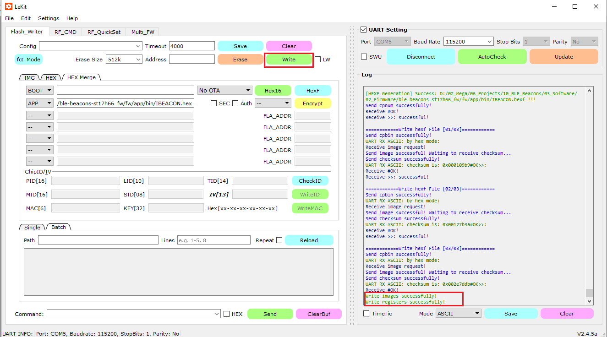Viewport: 607px width, 337px height.
Task: Click the Hex16 button
Action: pyautogui.click(x=273, y=91)
